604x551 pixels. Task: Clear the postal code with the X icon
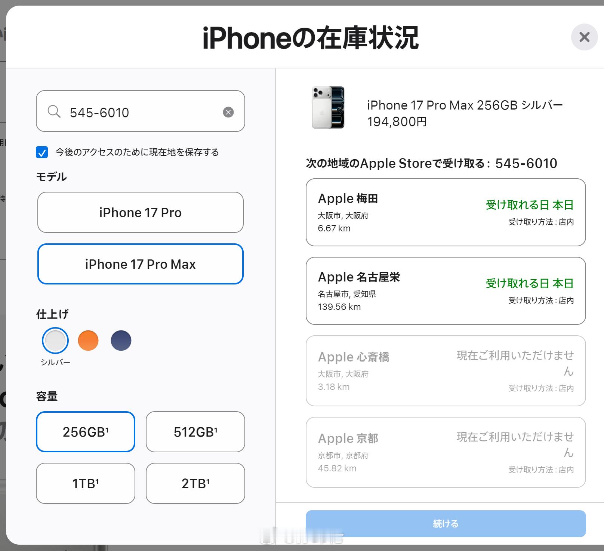pos(228,112)
